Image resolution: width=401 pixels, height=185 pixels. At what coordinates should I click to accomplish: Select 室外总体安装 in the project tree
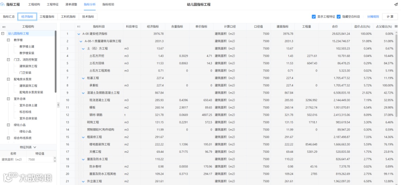pos(28,119)
